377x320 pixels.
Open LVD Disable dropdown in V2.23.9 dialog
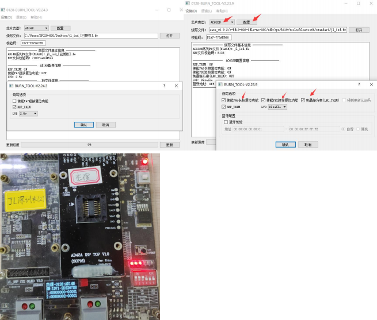277,107
